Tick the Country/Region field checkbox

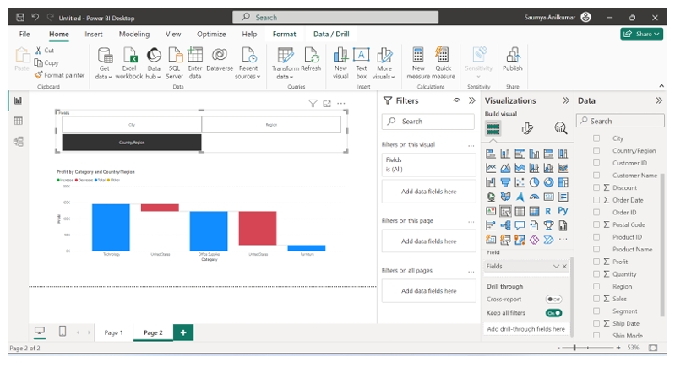(596, 150)
